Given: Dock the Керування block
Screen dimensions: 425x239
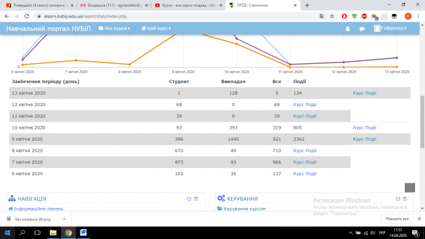Looking at the screenshot, I should pos(404,199).
